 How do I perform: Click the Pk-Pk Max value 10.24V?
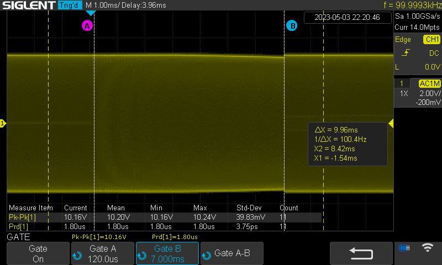(x=204, y=217)
